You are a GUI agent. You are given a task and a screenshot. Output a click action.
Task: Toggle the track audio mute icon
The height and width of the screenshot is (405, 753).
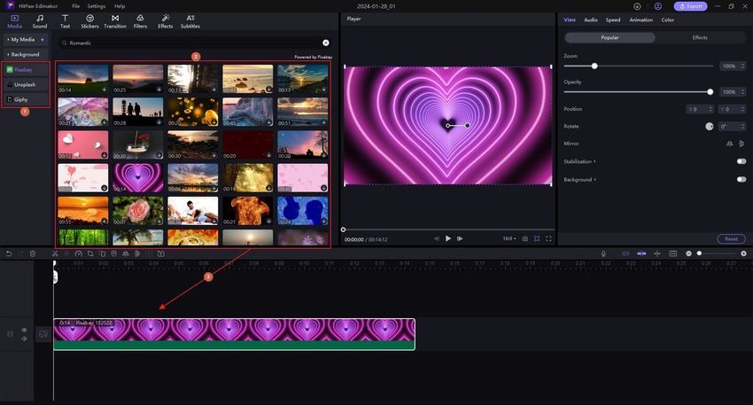pyautogui.click(x=24, y=339)
